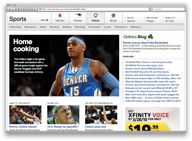Open the Scoreboard page
The height and width of the screenshot is (141, 192).
[x=94, y=27]
